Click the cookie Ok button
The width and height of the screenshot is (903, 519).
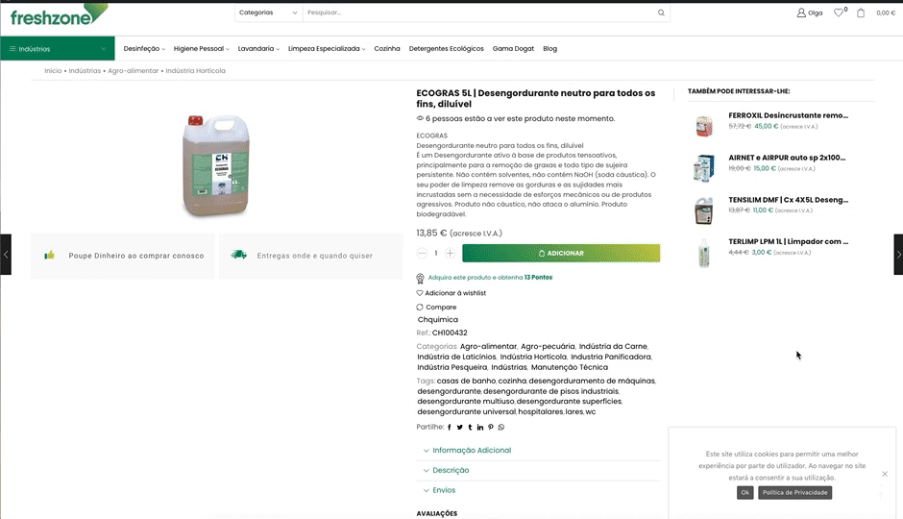tap(745, 492)
